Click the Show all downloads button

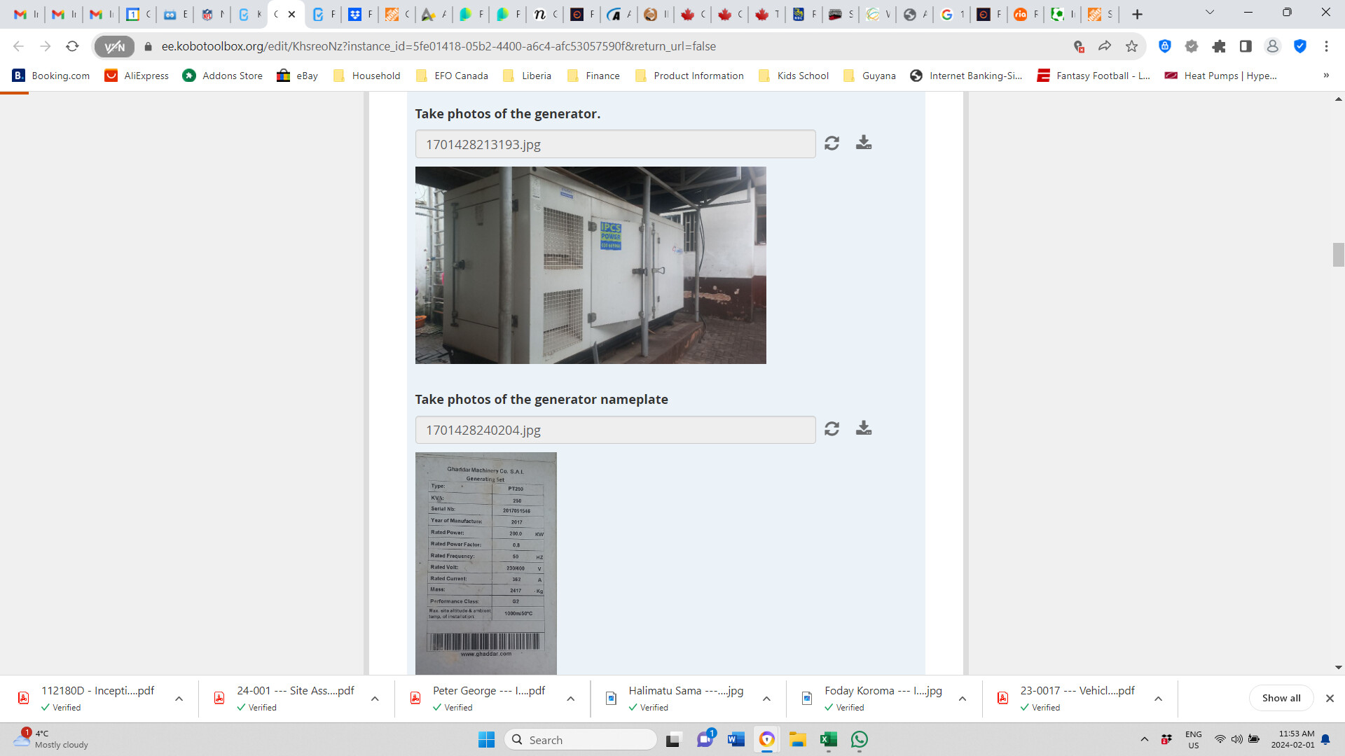point(1281,698)
